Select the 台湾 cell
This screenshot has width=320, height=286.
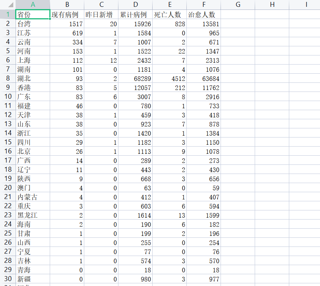point(33,24)
